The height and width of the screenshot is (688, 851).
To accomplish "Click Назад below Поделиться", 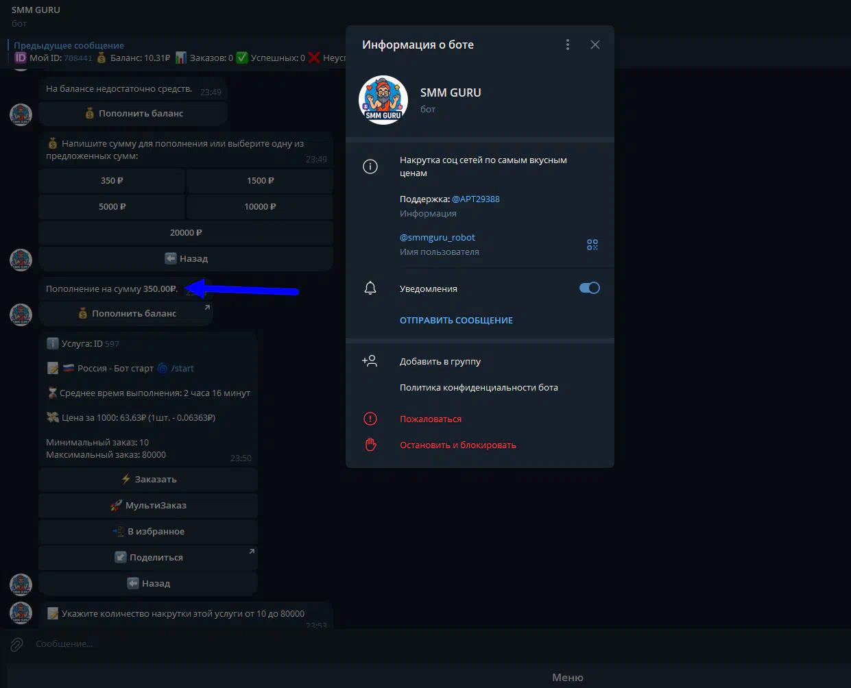I will (x=148, y=584).
